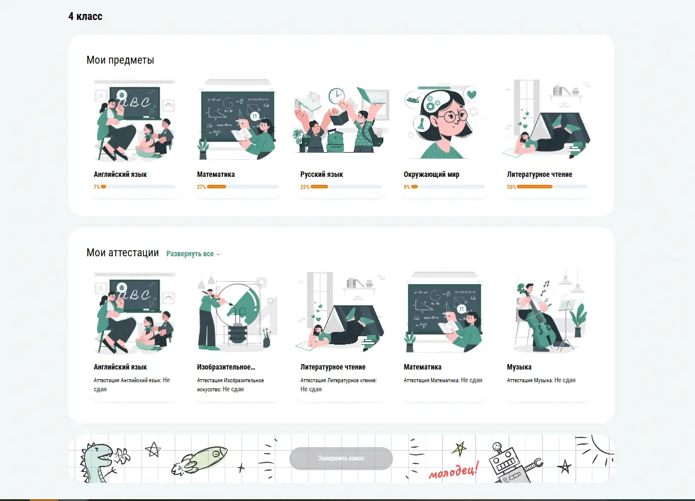Viewport: 695px width, 501px height.
Task: Click the Литературное чтение 50% progress bar
Action: 552,187
